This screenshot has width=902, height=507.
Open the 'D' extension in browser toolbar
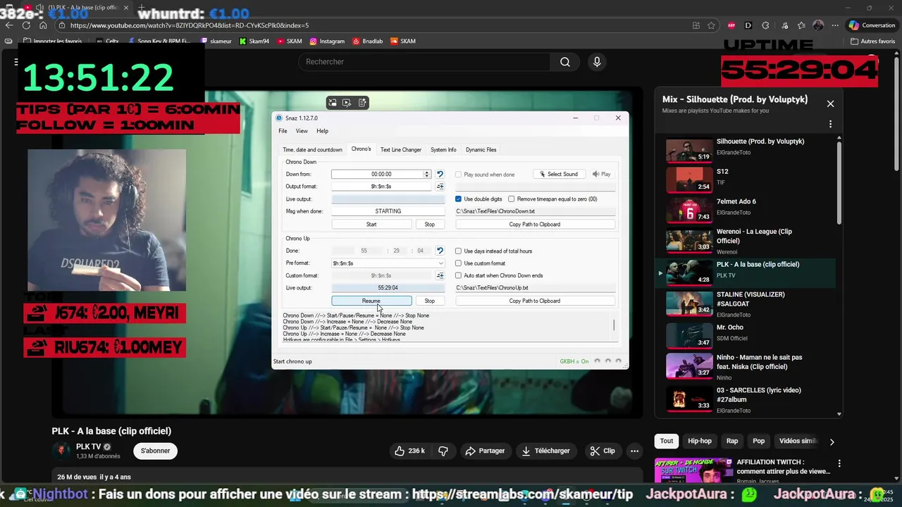(748, 25)
